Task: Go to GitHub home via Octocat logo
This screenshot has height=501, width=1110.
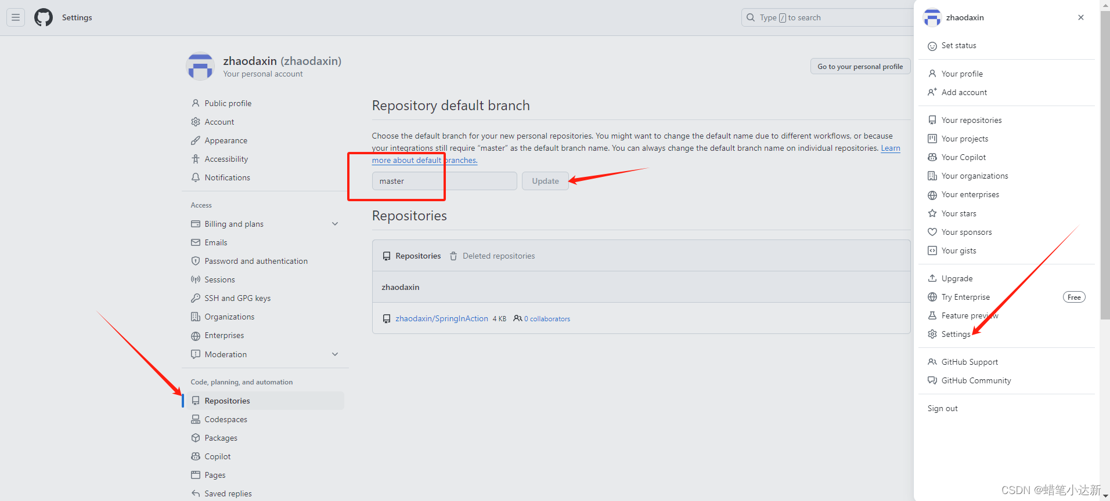Action: click(x=44, y=17)
